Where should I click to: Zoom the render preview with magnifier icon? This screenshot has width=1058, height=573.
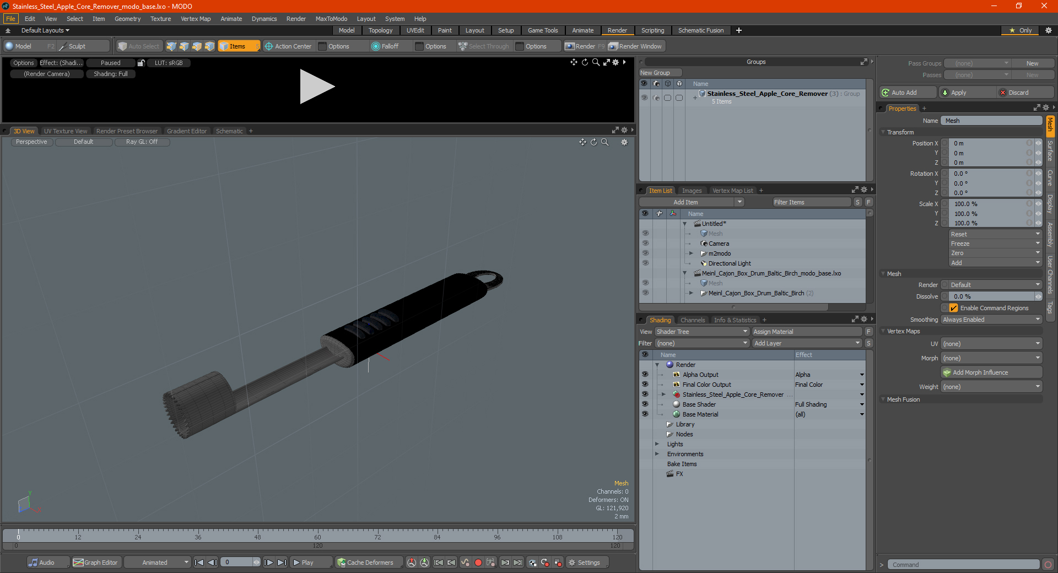point(596,62)
